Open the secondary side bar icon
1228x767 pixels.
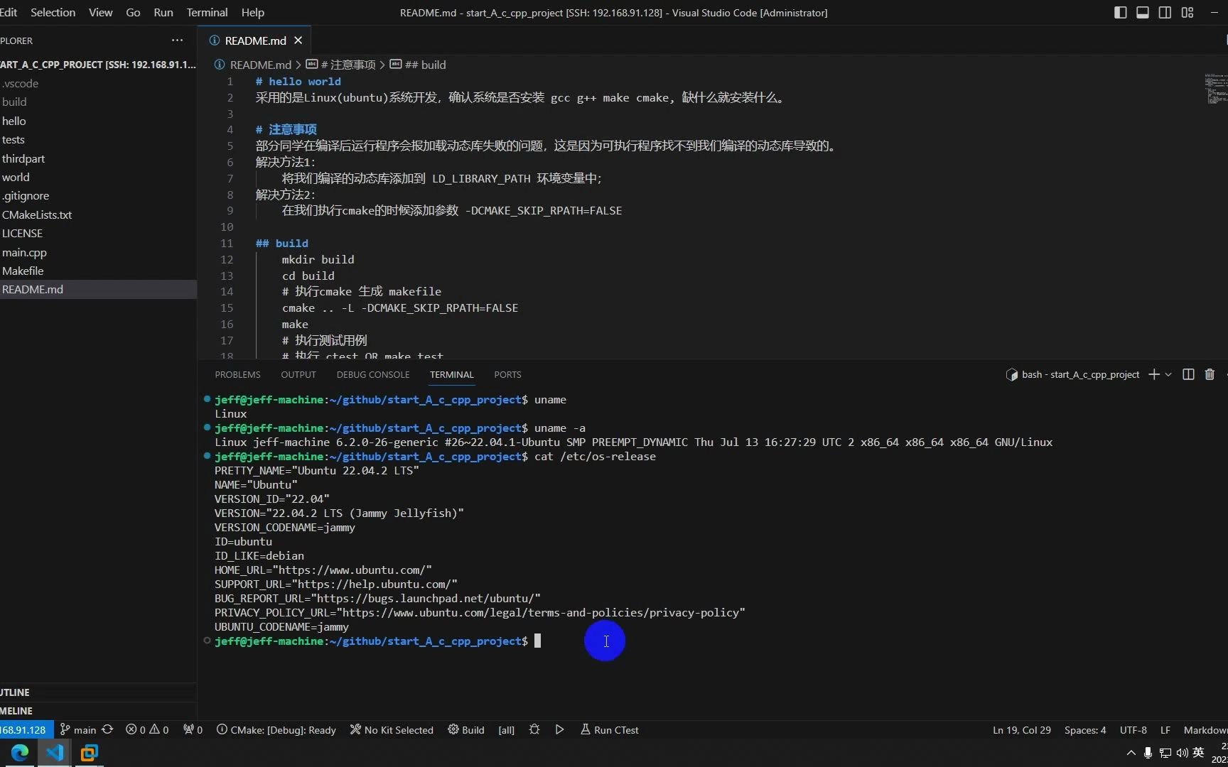coord(1165,12)
